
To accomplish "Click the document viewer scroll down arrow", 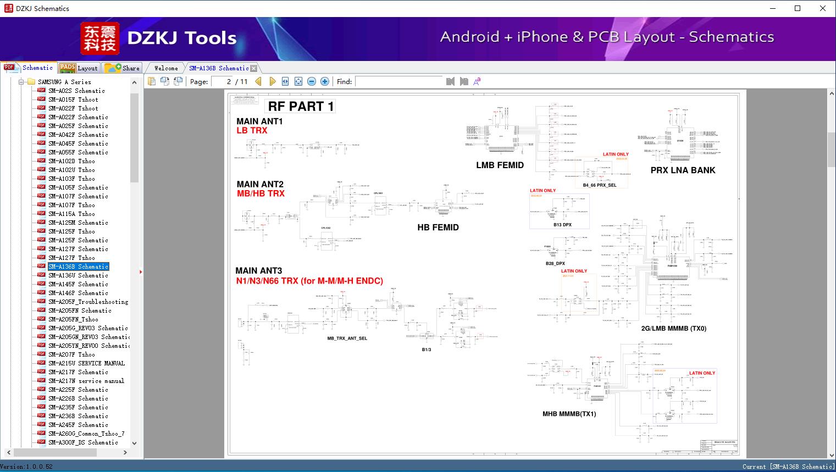I will [832, 454].
